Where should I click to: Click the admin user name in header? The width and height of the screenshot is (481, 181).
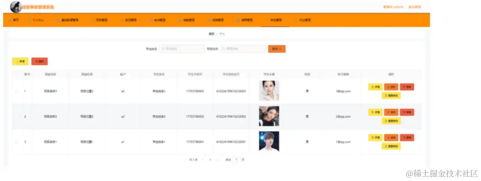393,7
